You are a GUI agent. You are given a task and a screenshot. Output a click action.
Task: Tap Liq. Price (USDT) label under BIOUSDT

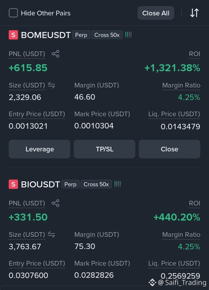[x=174, y=263]
